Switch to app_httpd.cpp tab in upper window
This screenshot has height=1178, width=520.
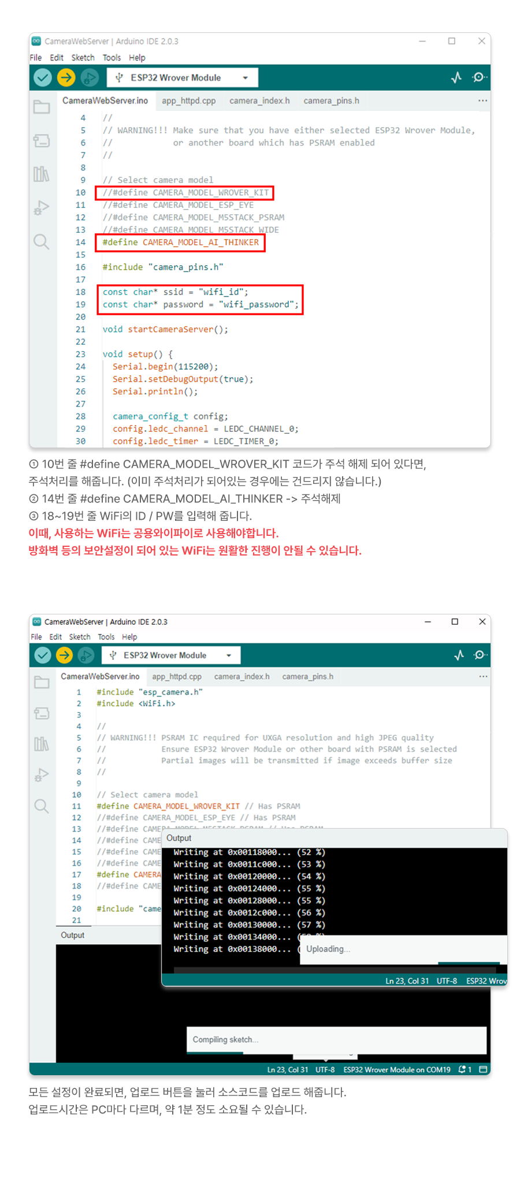pos(188,101)
